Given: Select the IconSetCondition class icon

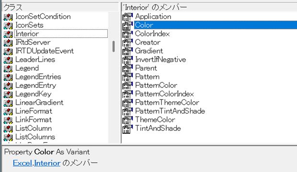Looking at the screenshot, I should [x=8, y=17].
